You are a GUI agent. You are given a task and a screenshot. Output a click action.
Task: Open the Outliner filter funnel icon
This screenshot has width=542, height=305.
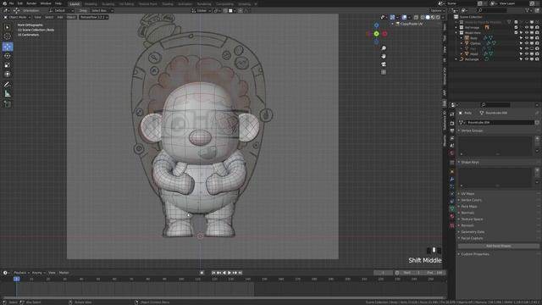click(x=528, y=10)
